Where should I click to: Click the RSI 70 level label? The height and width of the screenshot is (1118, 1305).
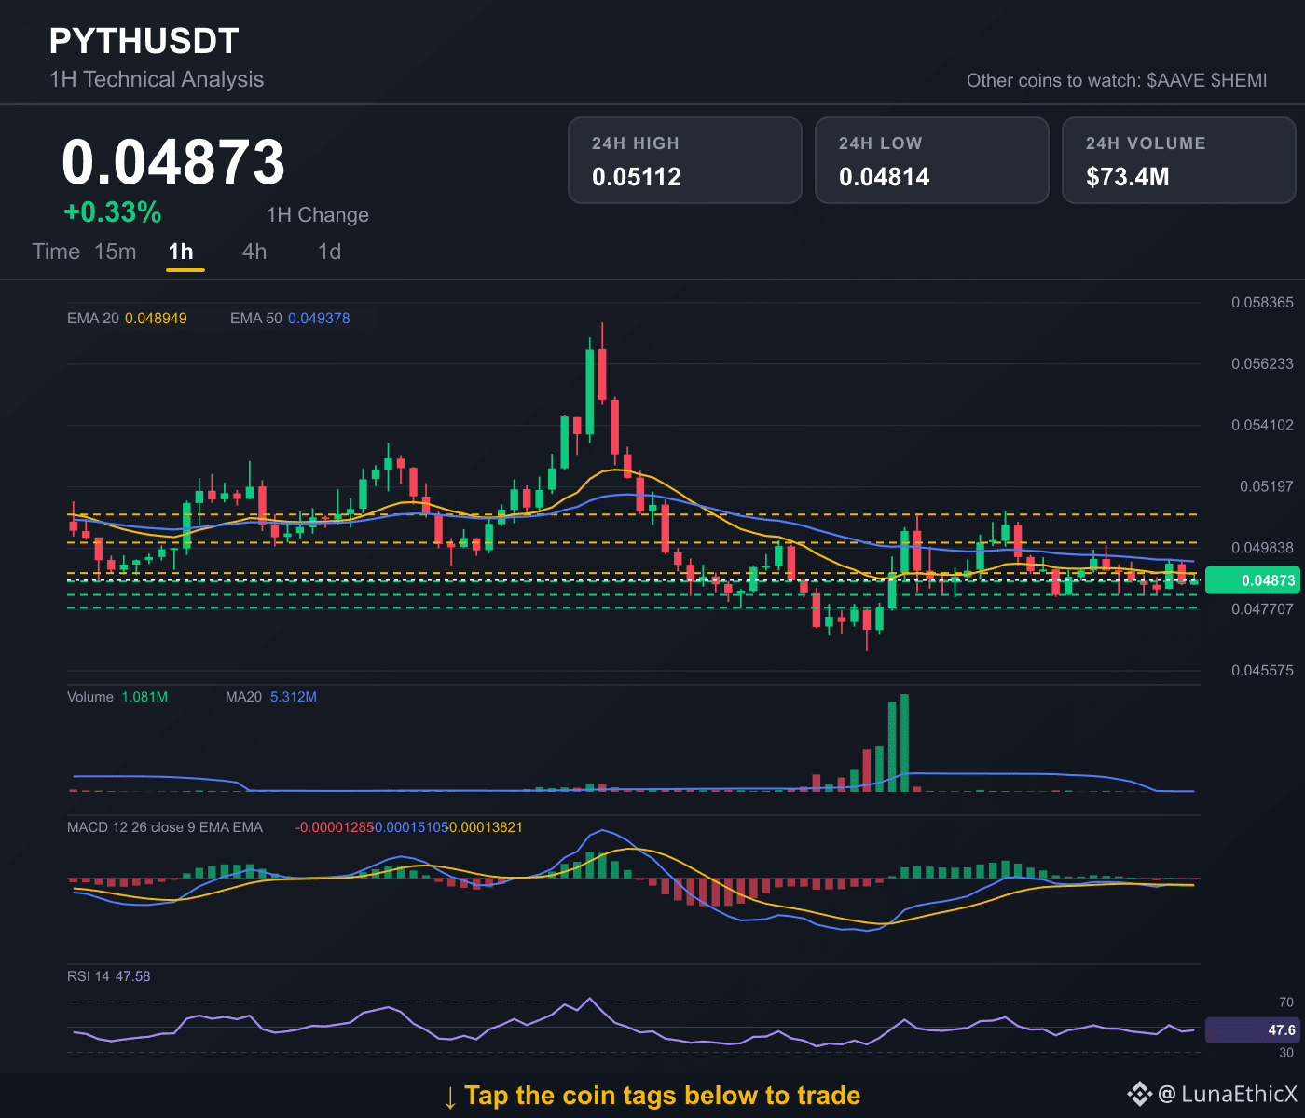click(1286, 1002)
